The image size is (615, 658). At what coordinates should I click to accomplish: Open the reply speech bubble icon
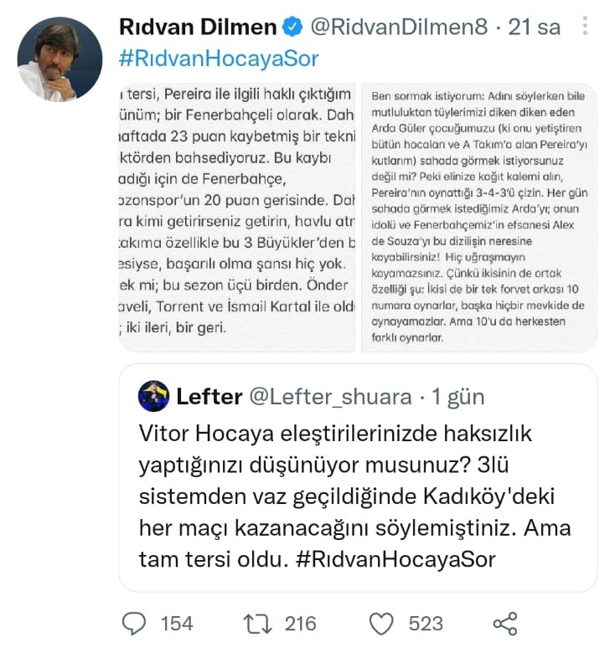click(x=134, y=624)
